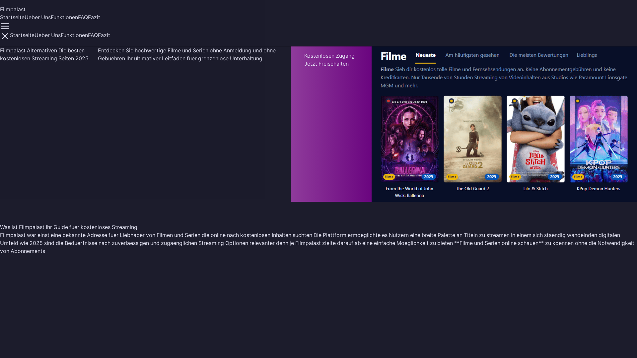Switch to Am häufigsten gesehen tab
The width and height of the screenshot is (637, 358).
(472, 55)
